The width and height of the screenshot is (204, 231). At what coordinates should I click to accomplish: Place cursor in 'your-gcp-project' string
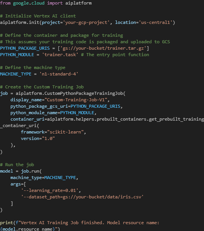coord(86,22)
